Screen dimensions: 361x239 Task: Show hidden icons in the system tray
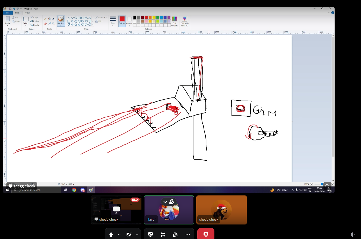click(x=293, y=190)
